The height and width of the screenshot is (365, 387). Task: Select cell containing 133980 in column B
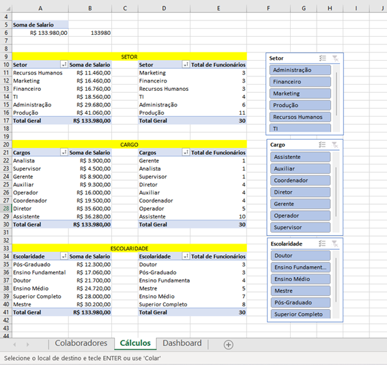[x=90, y=33]
